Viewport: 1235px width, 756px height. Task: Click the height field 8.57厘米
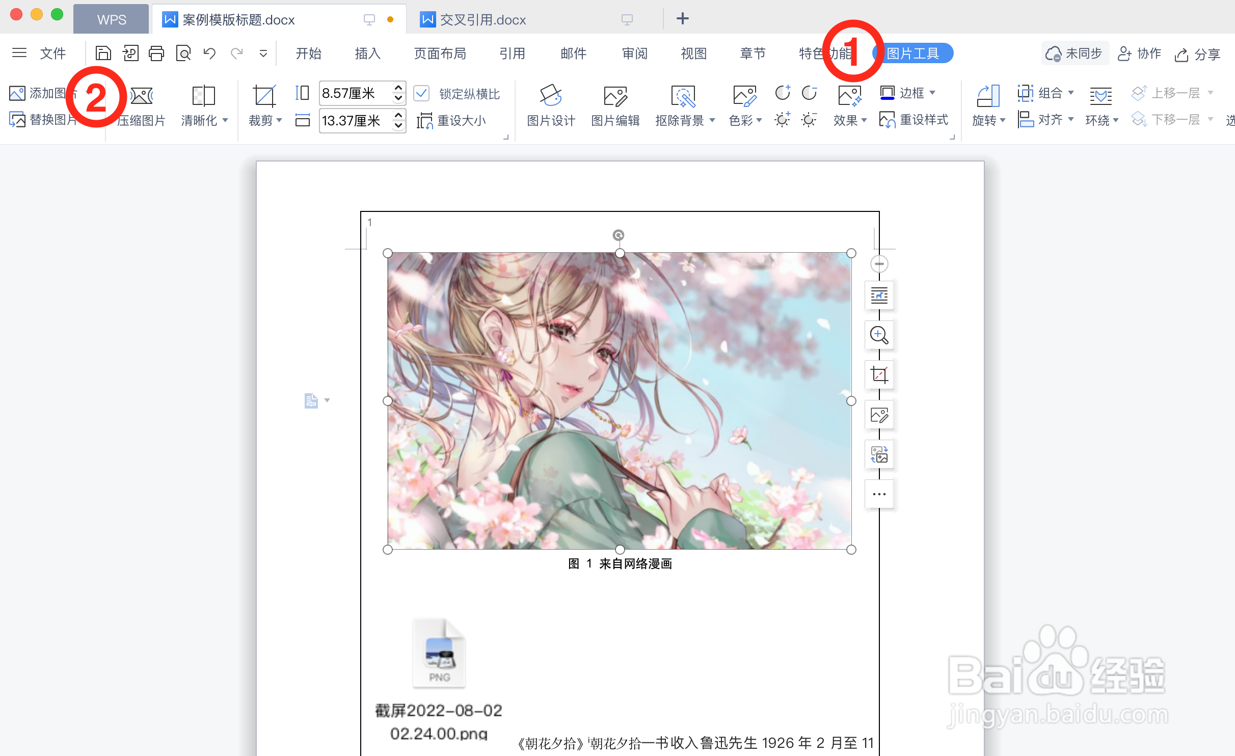[x=356, y=93]
